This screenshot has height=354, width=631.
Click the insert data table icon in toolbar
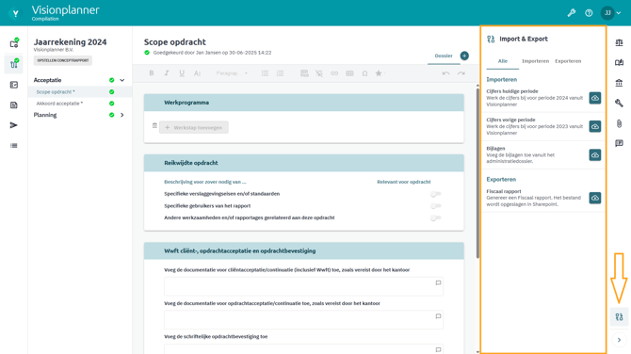[304, 73]
